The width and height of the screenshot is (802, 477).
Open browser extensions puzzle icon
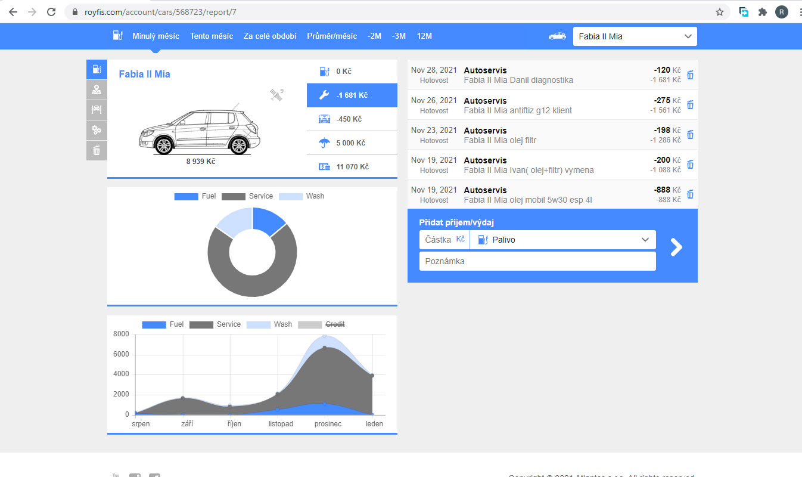[762, 12]
